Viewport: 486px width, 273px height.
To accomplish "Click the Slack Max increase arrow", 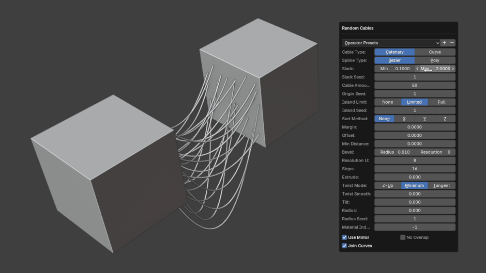I will click(453, 69).
